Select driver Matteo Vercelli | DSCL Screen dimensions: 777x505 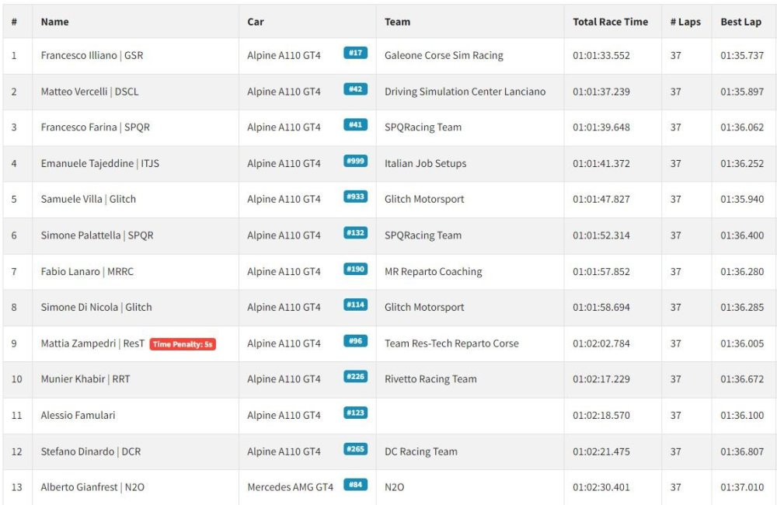pos(89,92)
